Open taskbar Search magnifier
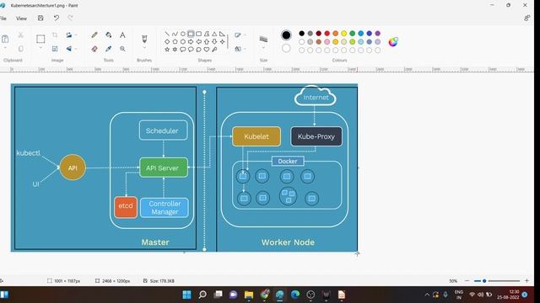 202,295
